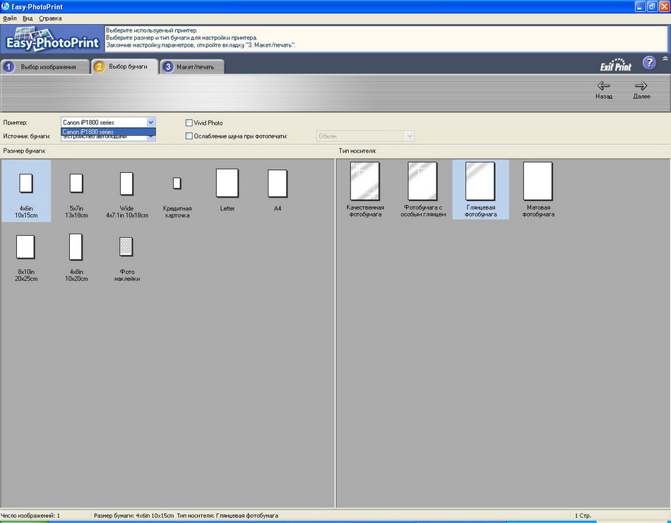
Task: Select the 8x10in 20x25cm paper size
Action: 26,257
